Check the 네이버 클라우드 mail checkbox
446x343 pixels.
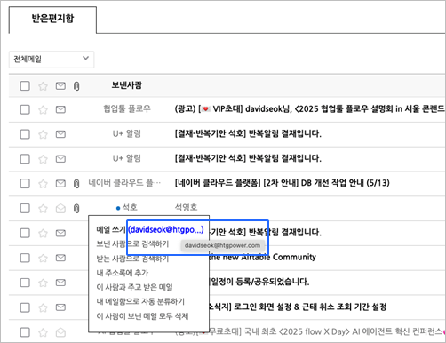pyautogui.click(x=25, y=183)
